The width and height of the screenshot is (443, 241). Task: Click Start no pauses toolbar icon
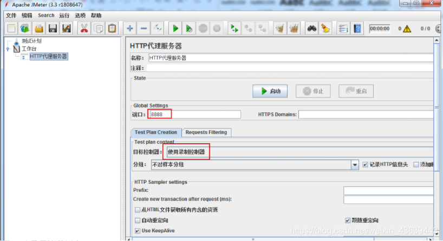pos(189,29)
